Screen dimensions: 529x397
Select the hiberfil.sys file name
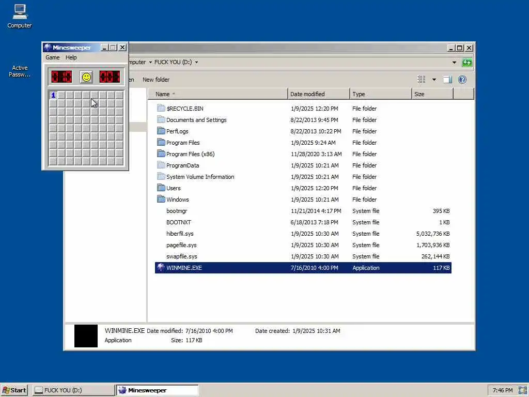coord(180,234)
